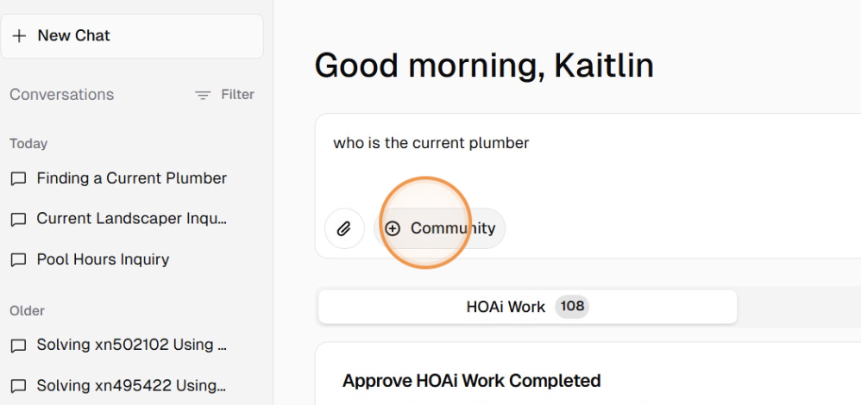Image resolution: width=861 pixels, height=405 pixels.
Task: Open the Finding a Current Plumber conversation
Action: click(x=131, y=178)
